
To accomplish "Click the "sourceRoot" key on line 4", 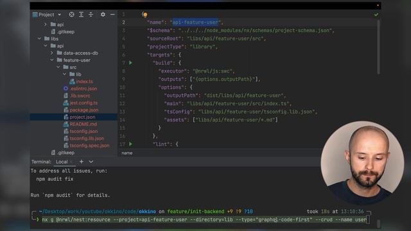I will [x=164, y=38].
